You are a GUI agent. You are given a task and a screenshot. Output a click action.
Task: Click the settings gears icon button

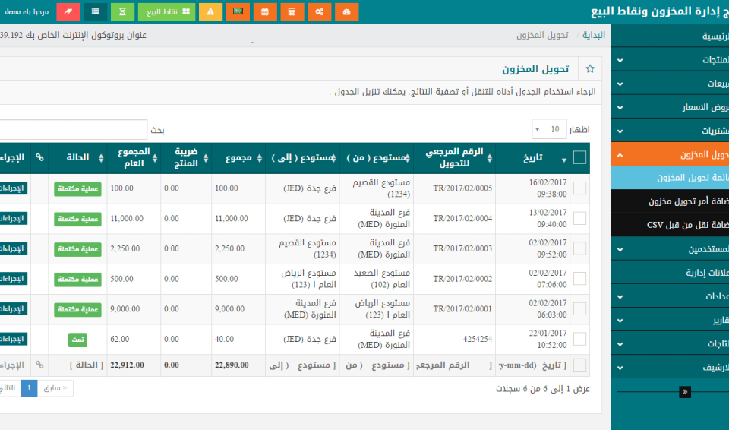(x=320, y=12)
